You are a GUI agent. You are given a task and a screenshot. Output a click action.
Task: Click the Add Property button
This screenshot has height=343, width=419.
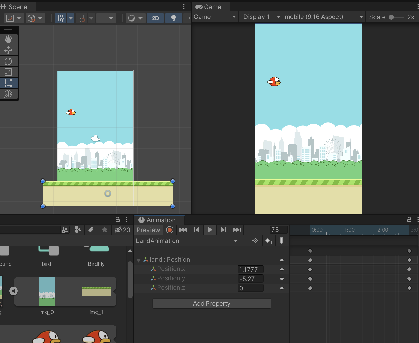(212, 303)
